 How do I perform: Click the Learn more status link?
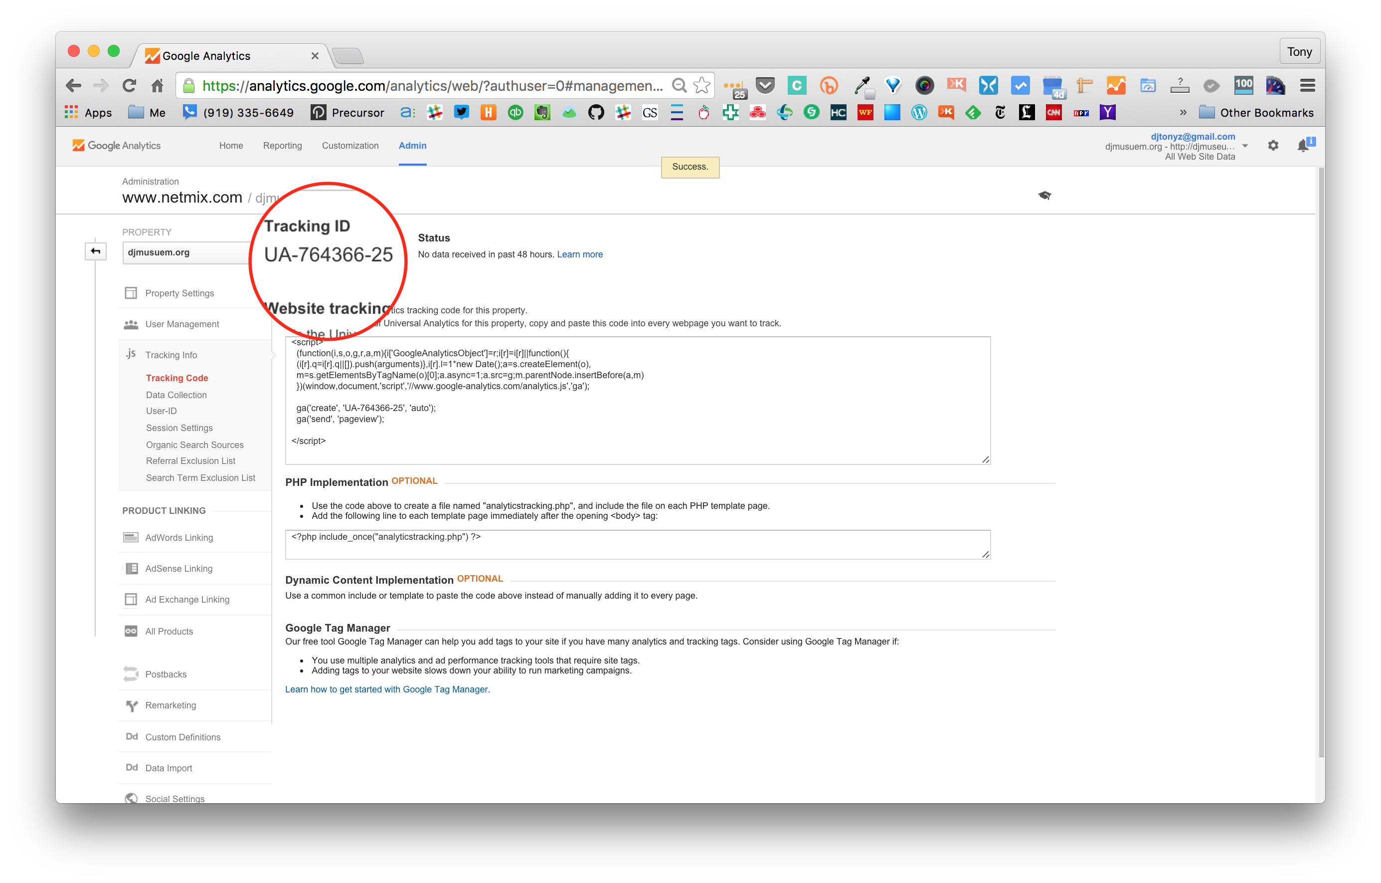coord(579,254)
